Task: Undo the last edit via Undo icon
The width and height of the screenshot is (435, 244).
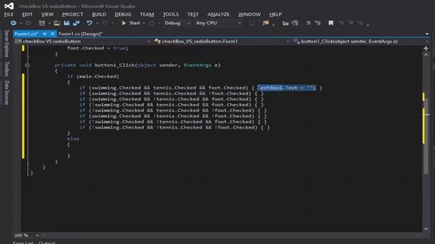Action: tap(89, 23)
